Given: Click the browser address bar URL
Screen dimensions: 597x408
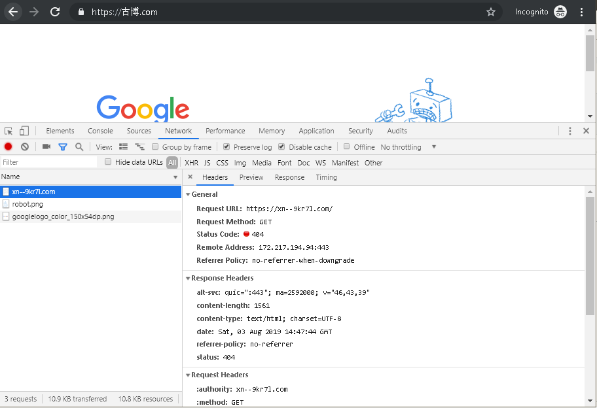Looking at the screenshot, I should [124, 12].
